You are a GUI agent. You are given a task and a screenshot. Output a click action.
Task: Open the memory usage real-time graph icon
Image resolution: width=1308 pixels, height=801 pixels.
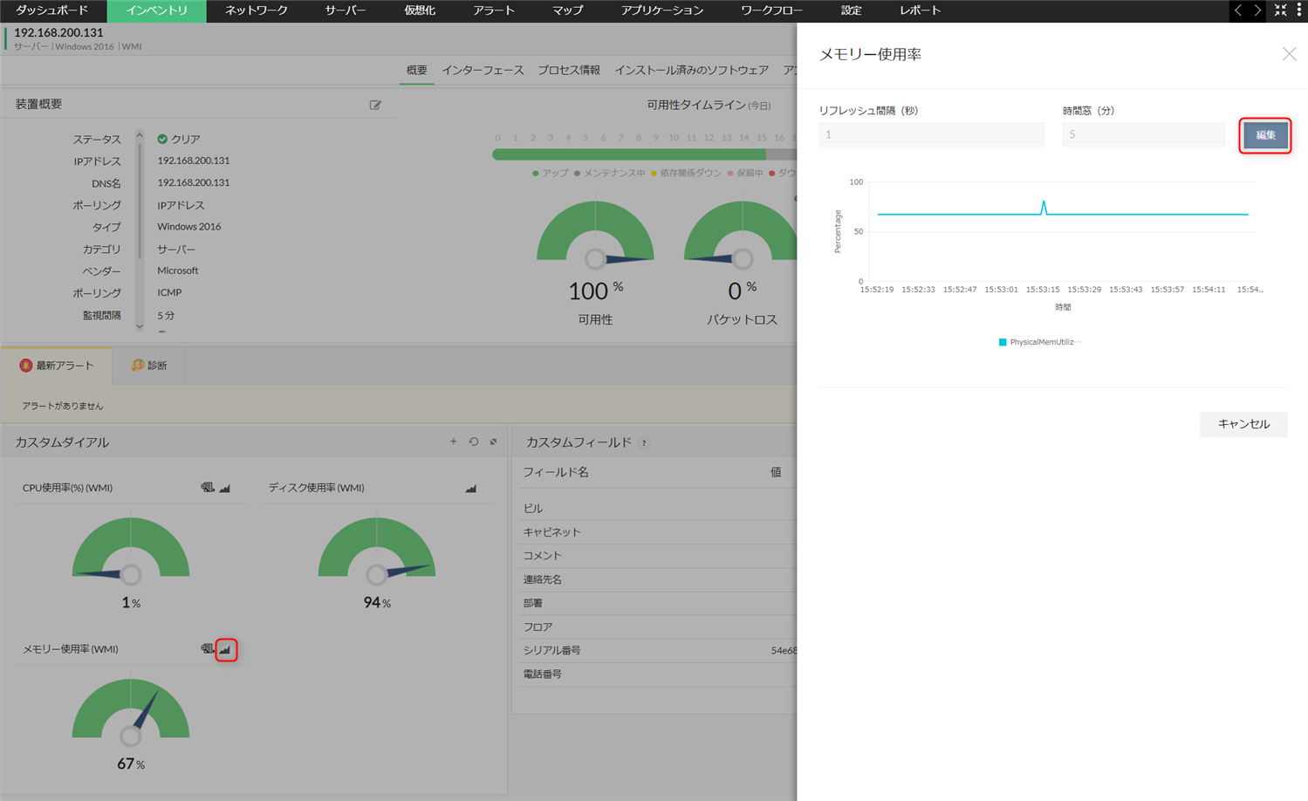click(226, 649)
